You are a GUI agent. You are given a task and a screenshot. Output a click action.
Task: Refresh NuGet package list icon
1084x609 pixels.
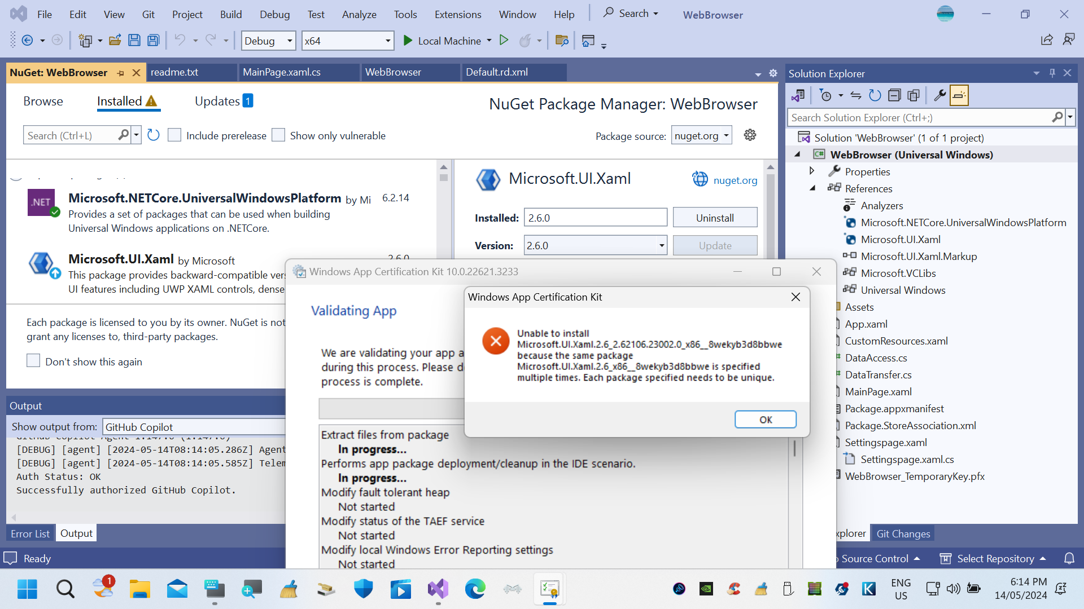click(153, 135)
